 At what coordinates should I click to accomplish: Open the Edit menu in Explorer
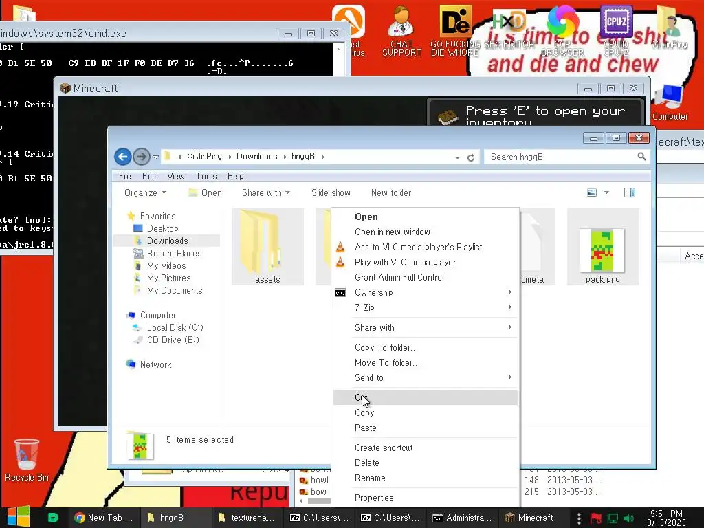[149, 177]
